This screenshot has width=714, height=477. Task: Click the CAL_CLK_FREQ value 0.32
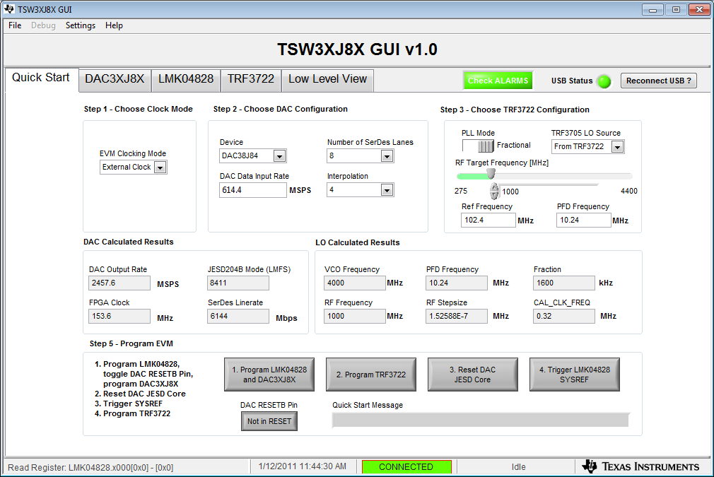[x=563, y=317]
